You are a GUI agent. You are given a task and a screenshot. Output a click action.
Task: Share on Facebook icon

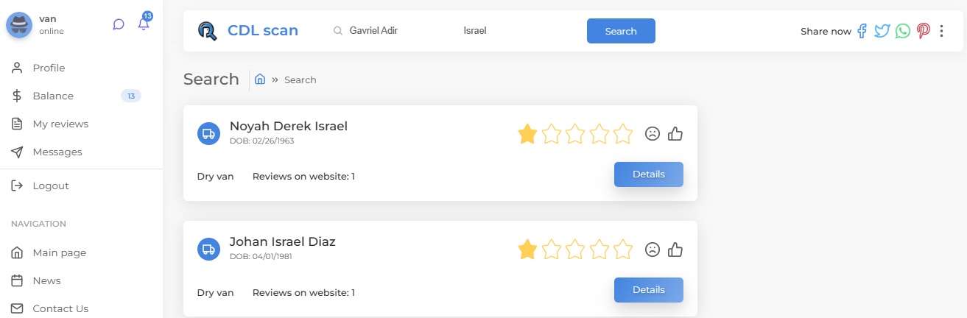click(862, 31)
